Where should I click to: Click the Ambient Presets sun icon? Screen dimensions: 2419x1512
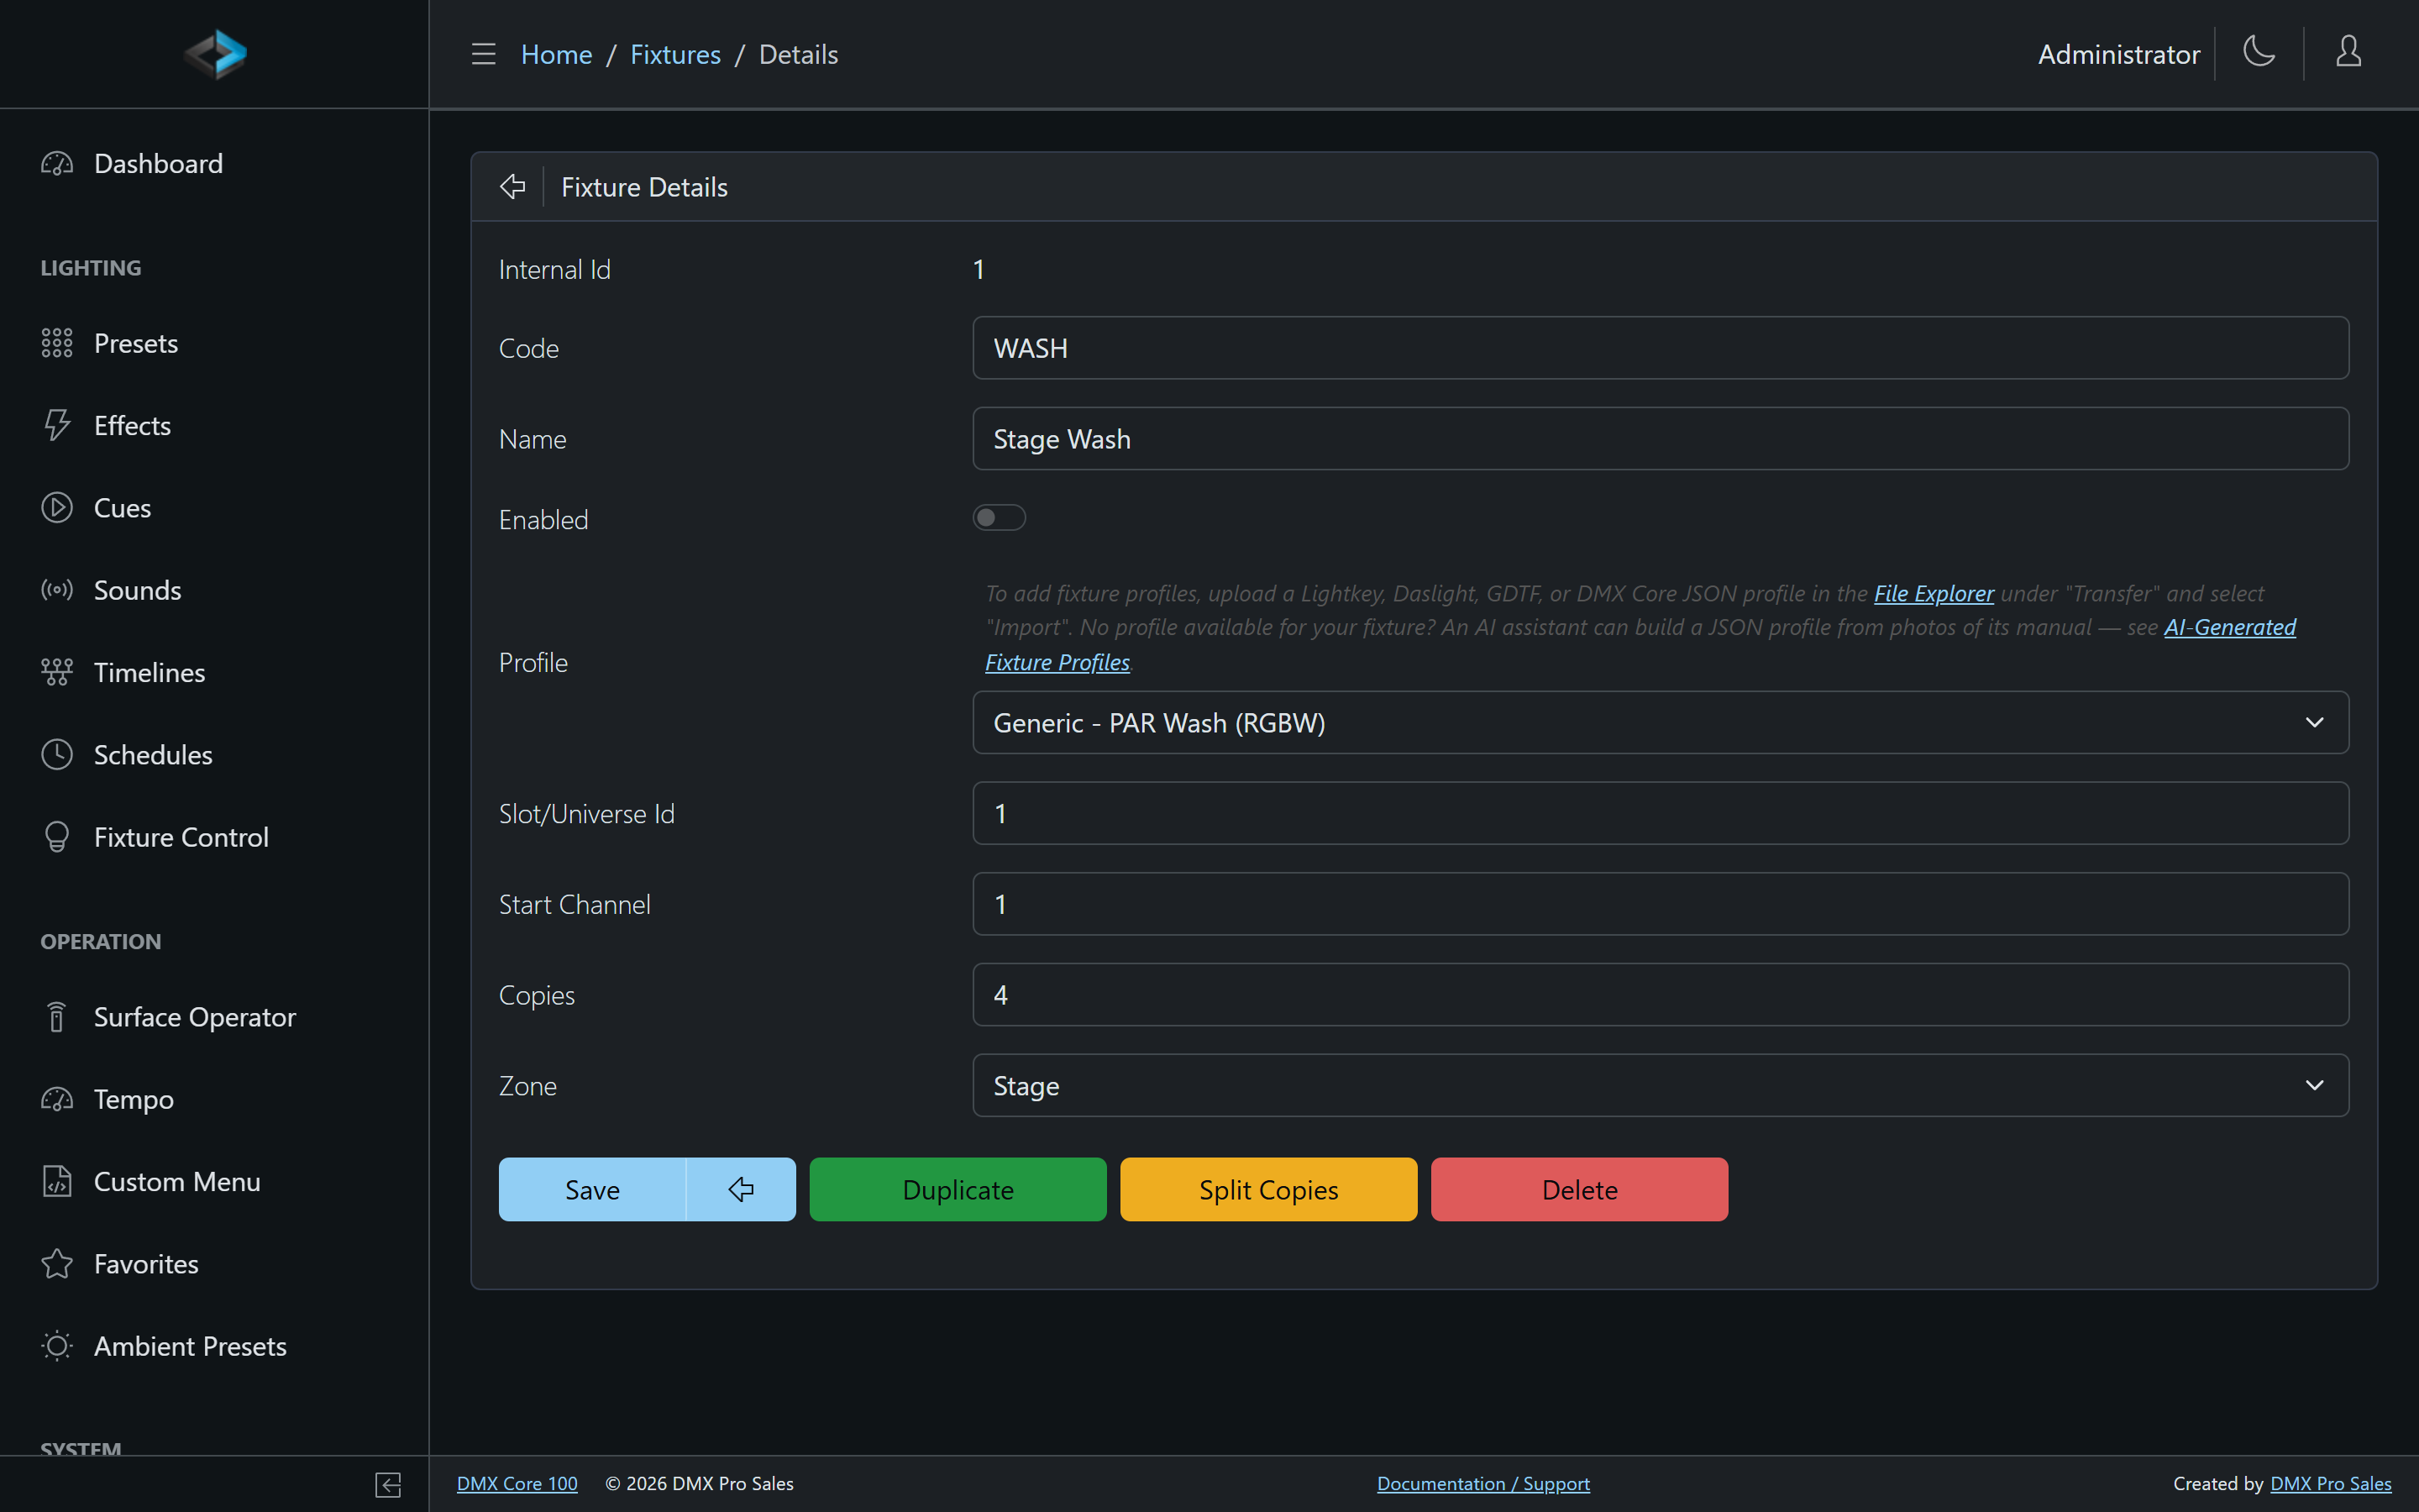click(57, 1346)
